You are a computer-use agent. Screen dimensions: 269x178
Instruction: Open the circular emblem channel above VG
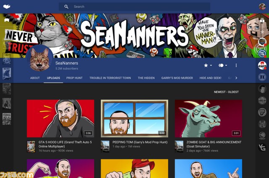[262, 136]
